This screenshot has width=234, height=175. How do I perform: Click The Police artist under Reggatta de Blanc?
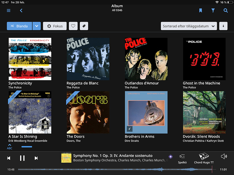point(73,87)
